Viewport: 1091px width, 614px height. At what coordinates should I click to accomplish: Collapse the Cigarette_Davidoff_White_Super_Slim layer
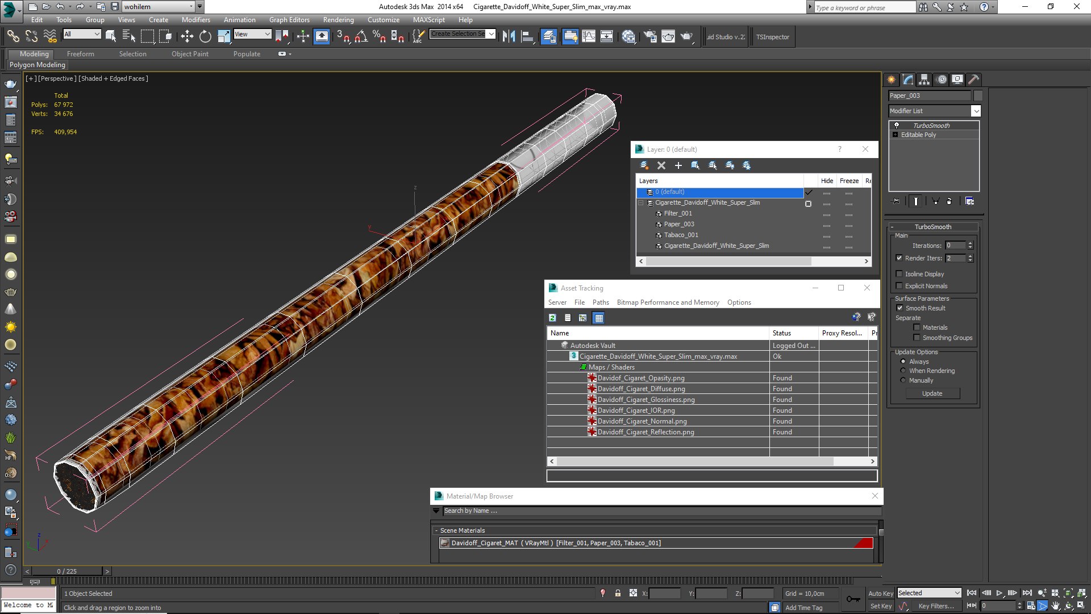tap(641, 203)
